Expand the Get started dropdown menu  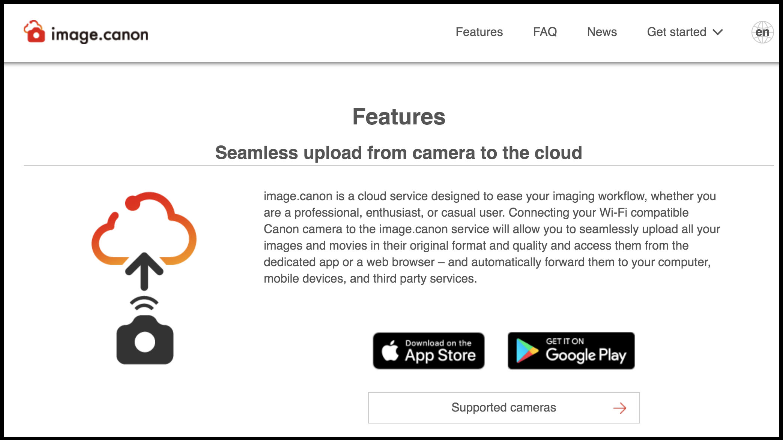686,32
